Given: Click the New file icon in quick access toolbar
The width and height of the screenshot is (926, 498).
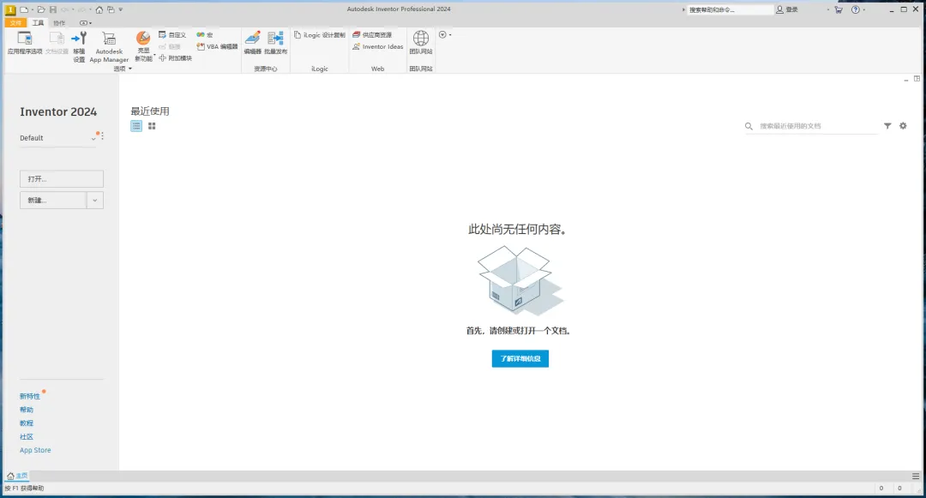Looking at the screenshot, I should [24, 9].
